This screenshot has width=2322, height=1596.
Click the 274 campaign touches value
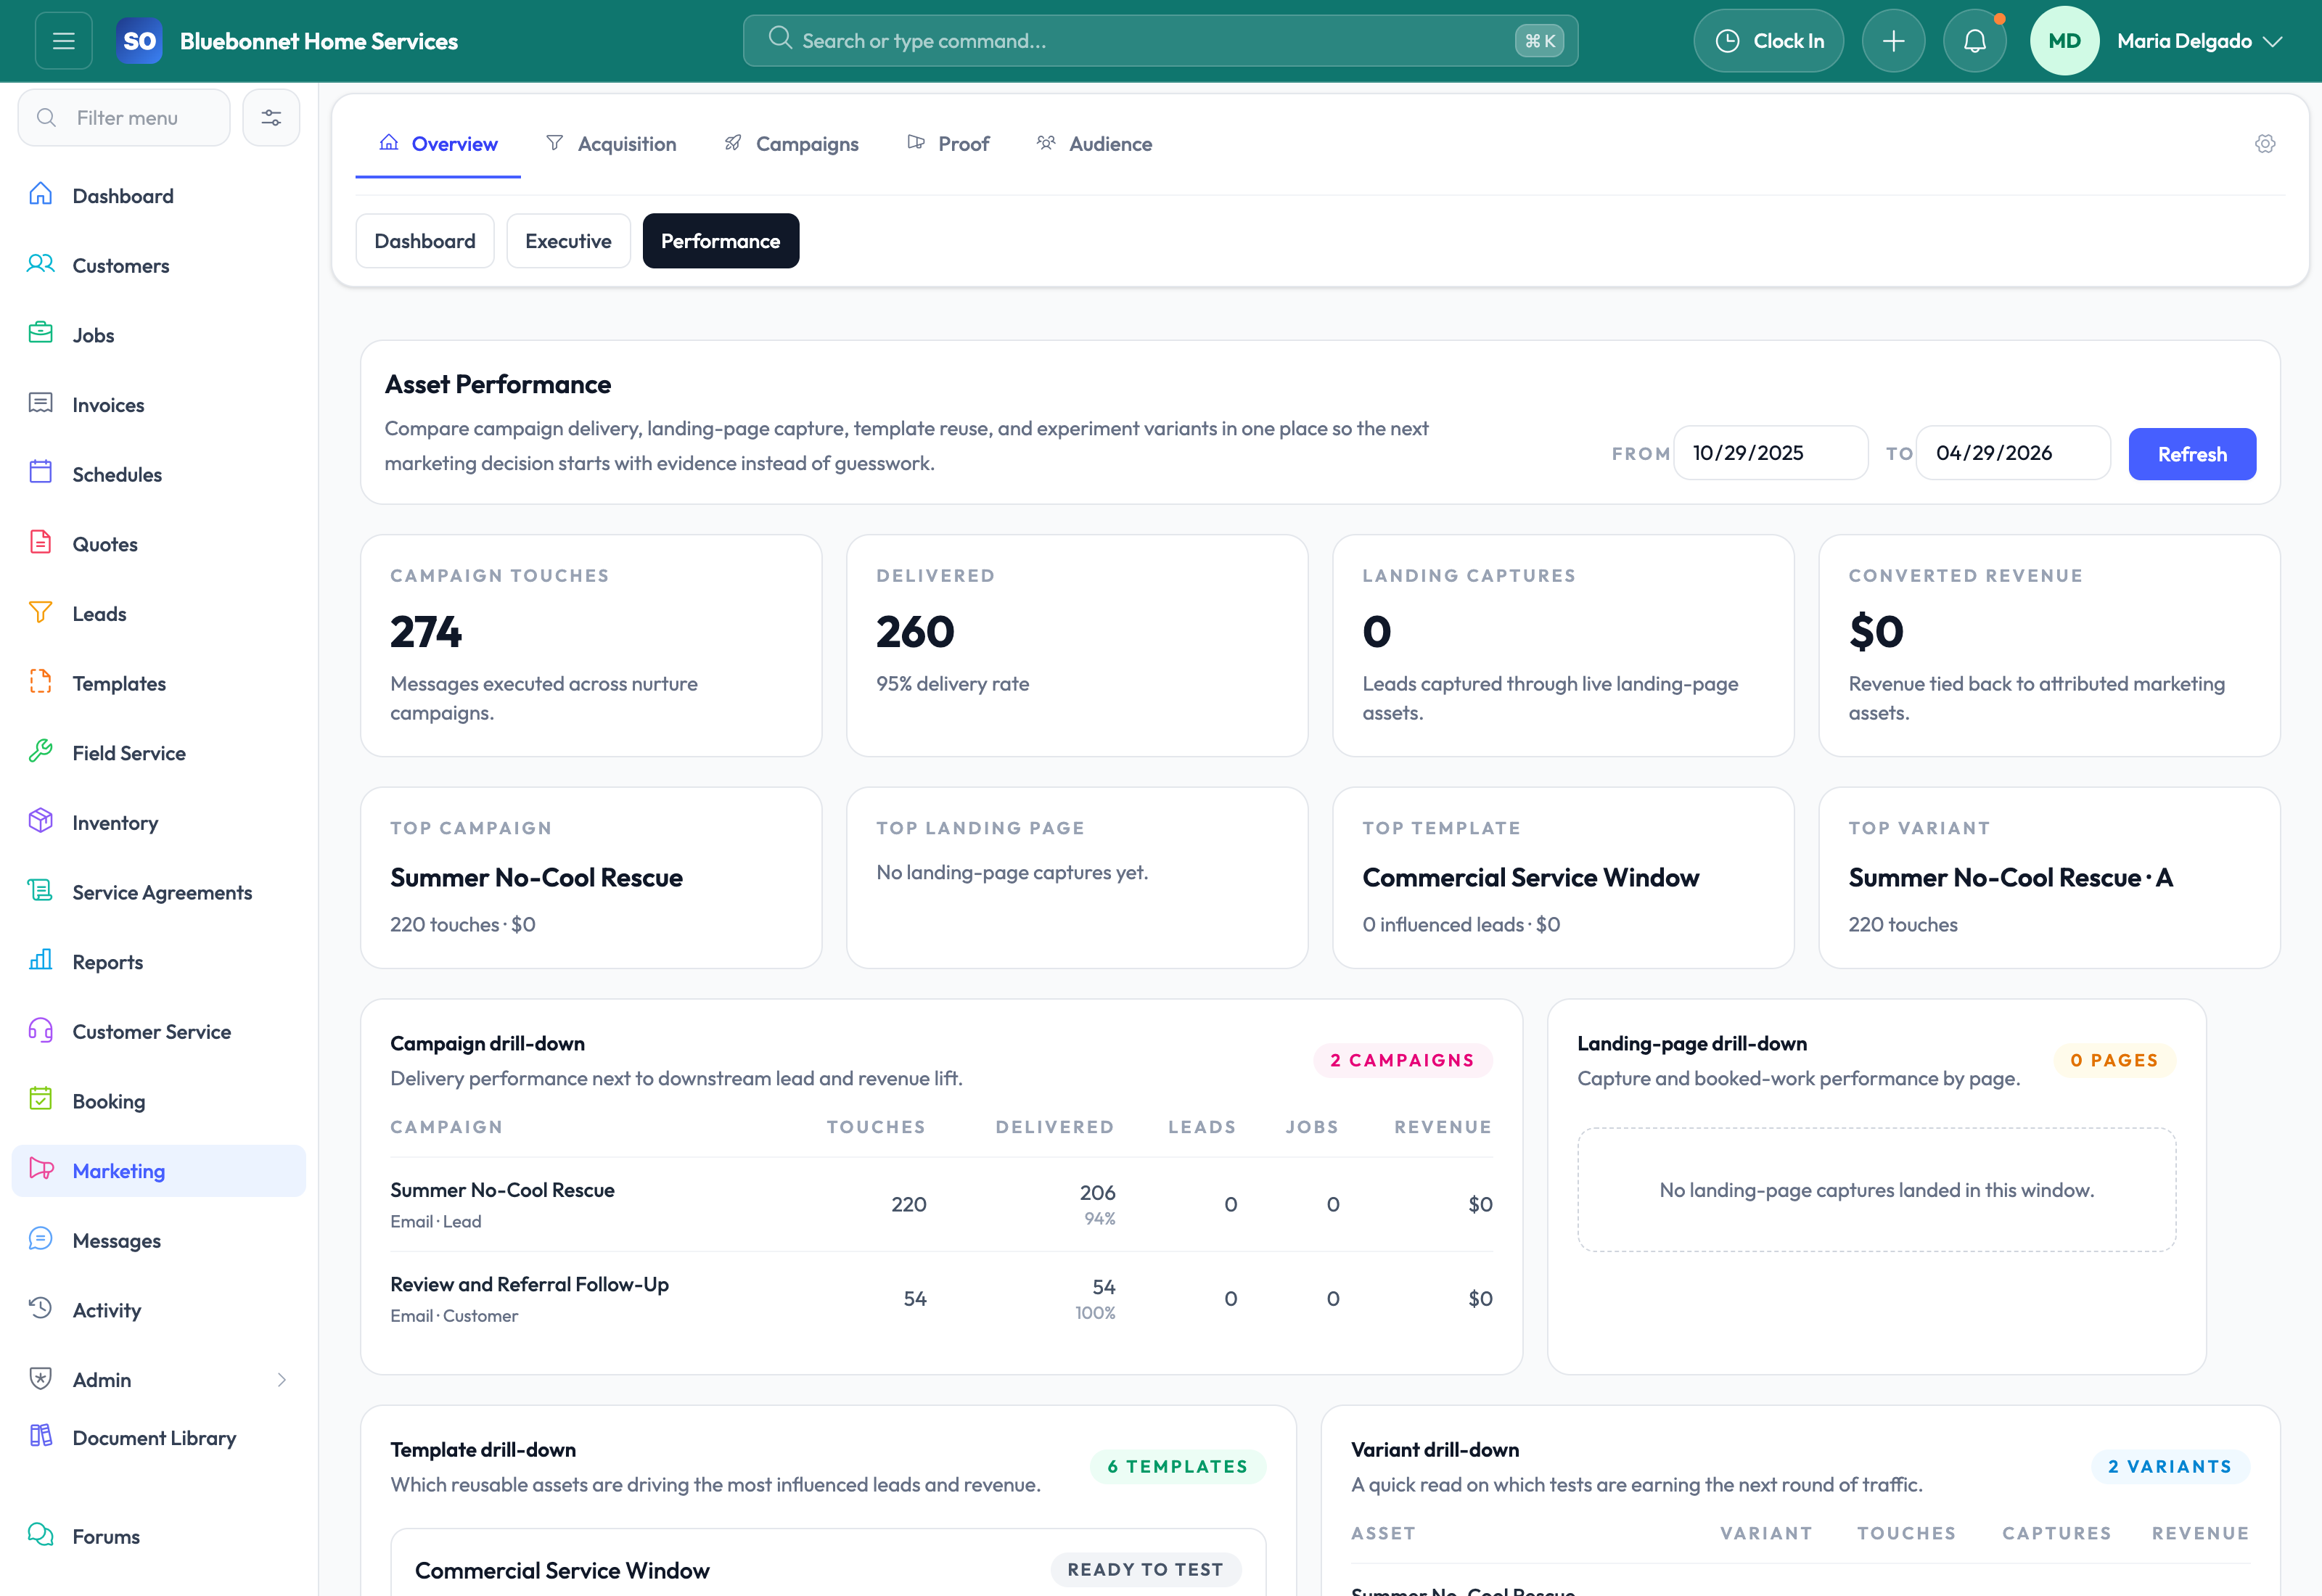pos(426,632)
